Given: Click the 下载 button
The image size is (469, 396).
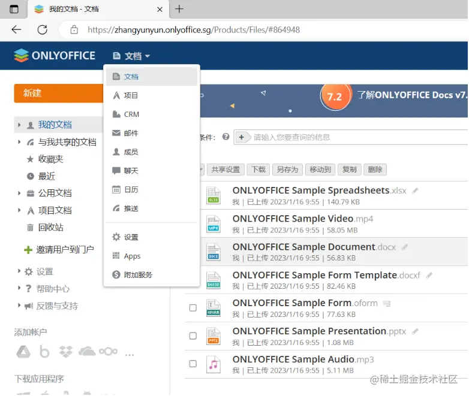Looking at the screenshot, I should [258, 170].
